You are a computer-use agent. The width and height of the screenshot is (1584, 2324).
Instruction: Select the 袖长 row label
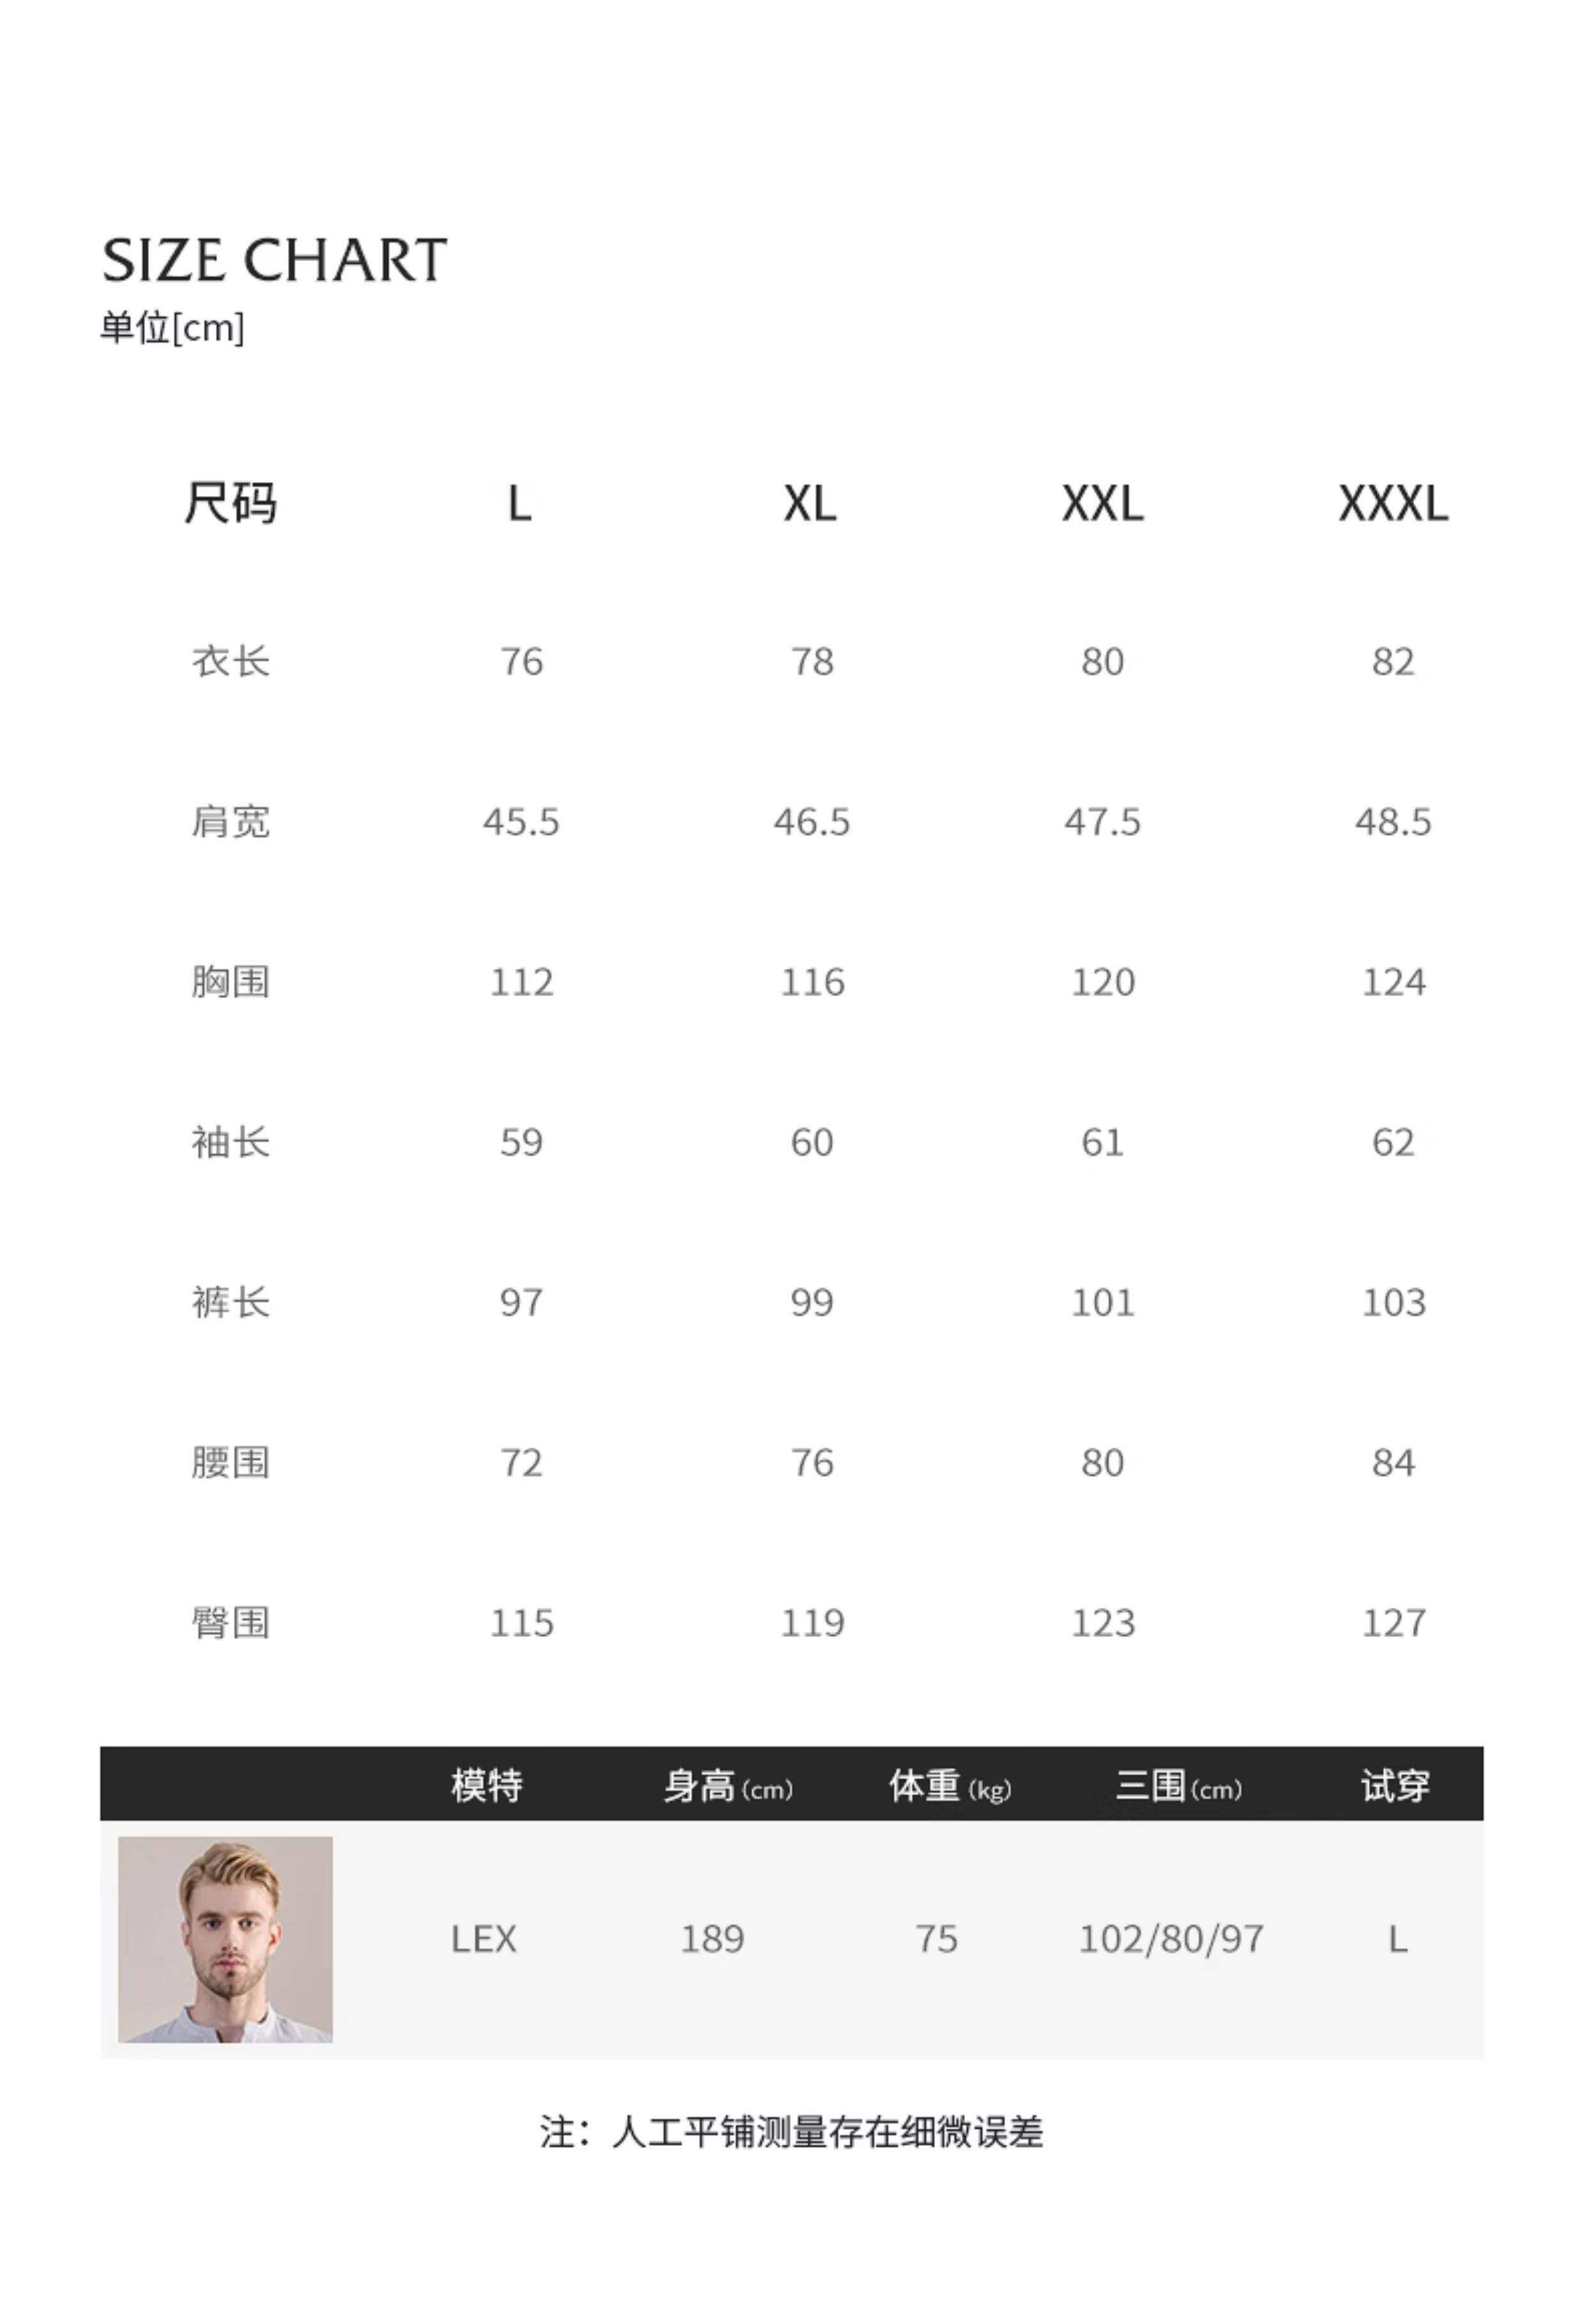tap(230, 1142)
